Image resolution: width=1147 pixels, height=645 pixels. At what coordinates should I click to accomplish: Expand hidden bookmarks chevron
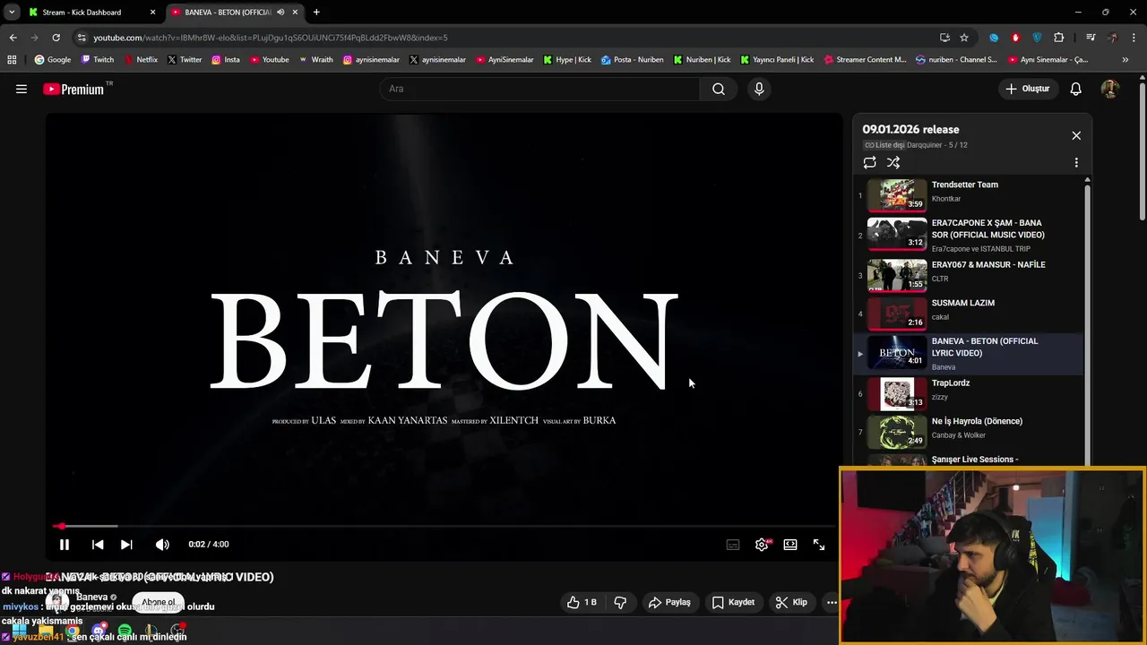(x=1125, y=60)
